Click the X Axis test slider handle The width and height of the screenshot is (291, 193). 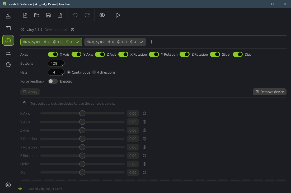[x=82, y=113]
